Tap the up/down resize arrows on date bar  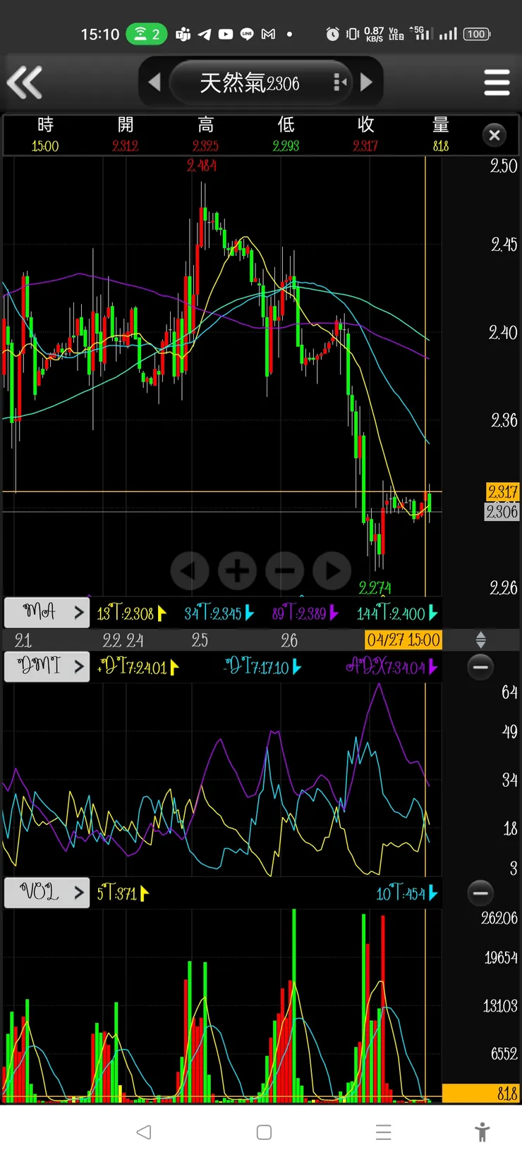pos(480,640)
